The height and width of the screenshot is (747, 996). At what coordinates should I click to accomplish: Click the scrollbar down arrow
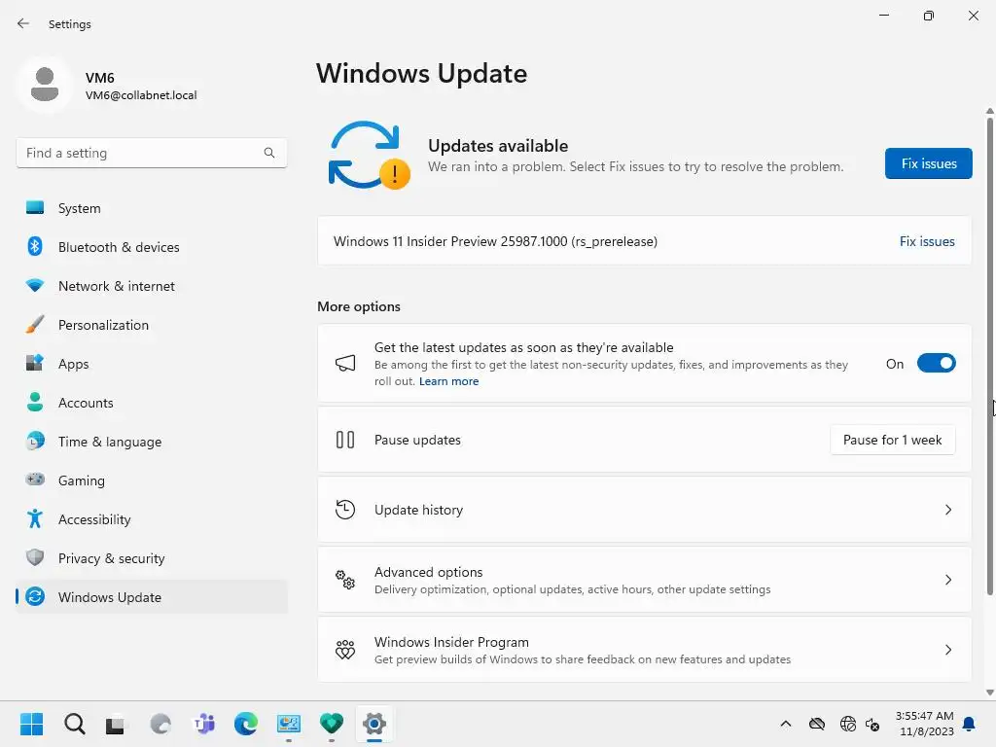(989, 693)
